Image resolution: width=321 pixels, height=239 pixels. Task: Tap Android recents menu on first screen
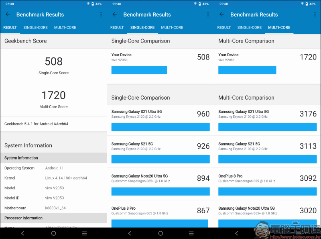point(84,233)
